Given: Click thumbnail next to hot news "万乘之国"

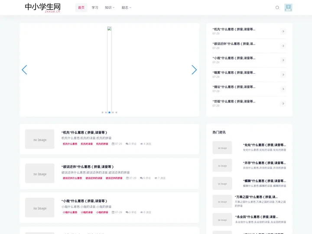Looking at the screenshot, I should 222,201.
